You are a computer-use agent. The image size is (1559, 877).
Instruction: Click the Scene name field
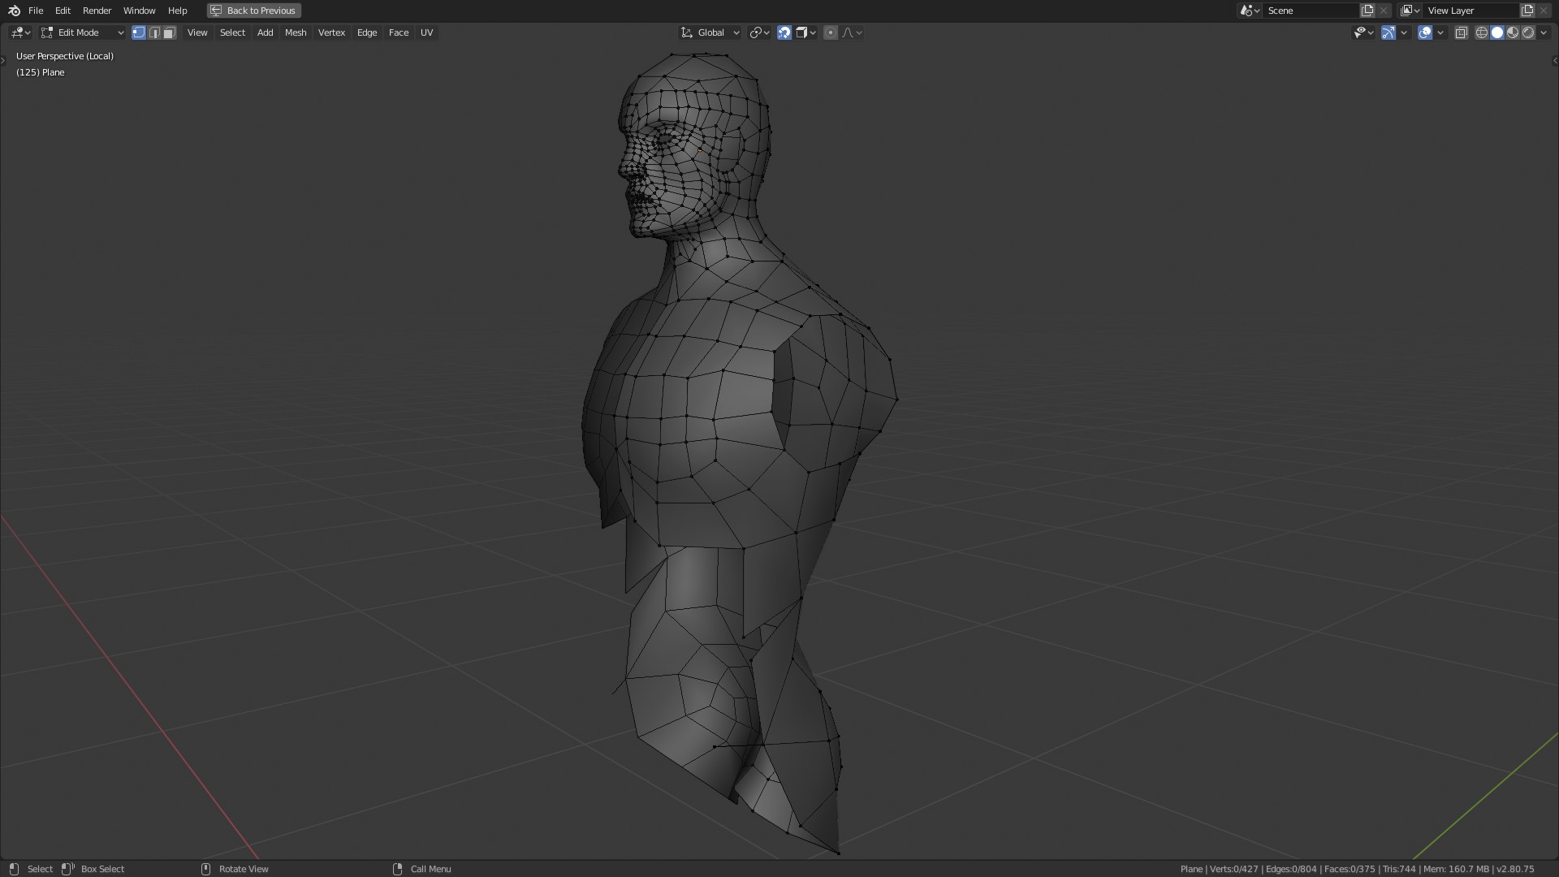1309,11
